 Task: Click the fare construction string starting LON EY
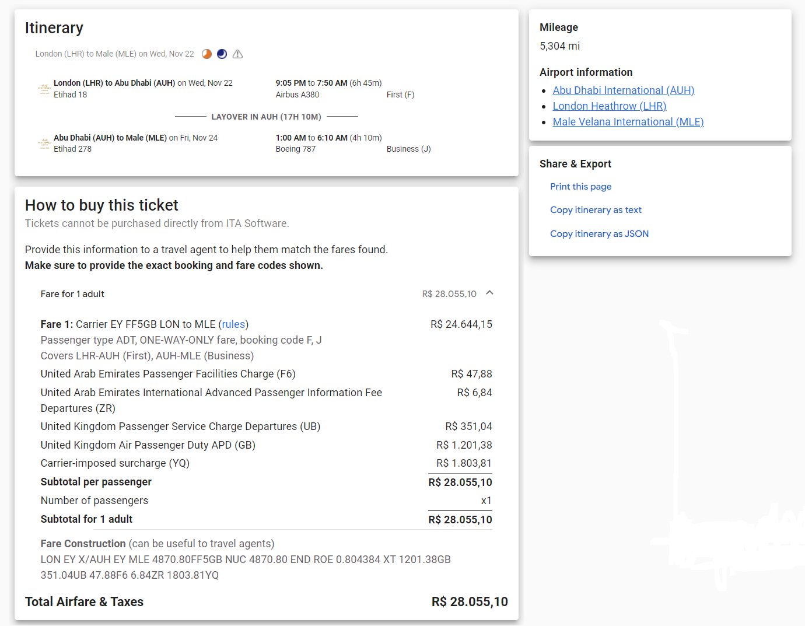pyautogui.click(x=246, y=567)
